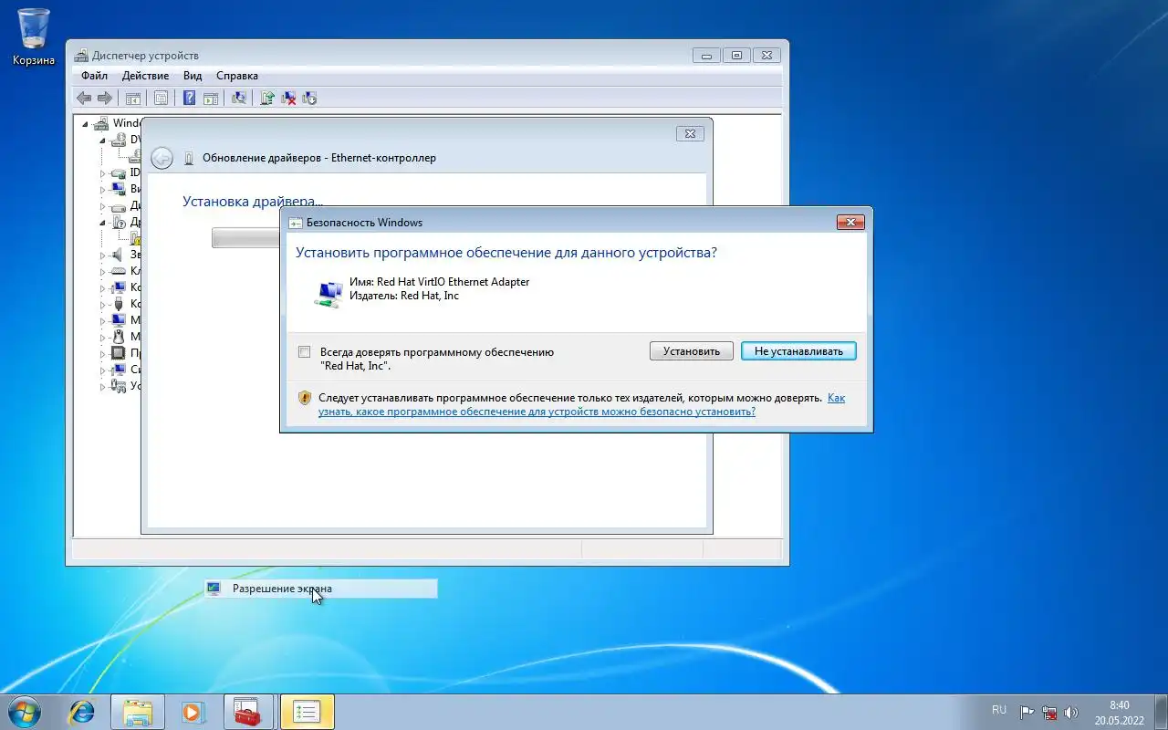
Task: Collapse the root computer node in tree
Action: tap(86, 124)
